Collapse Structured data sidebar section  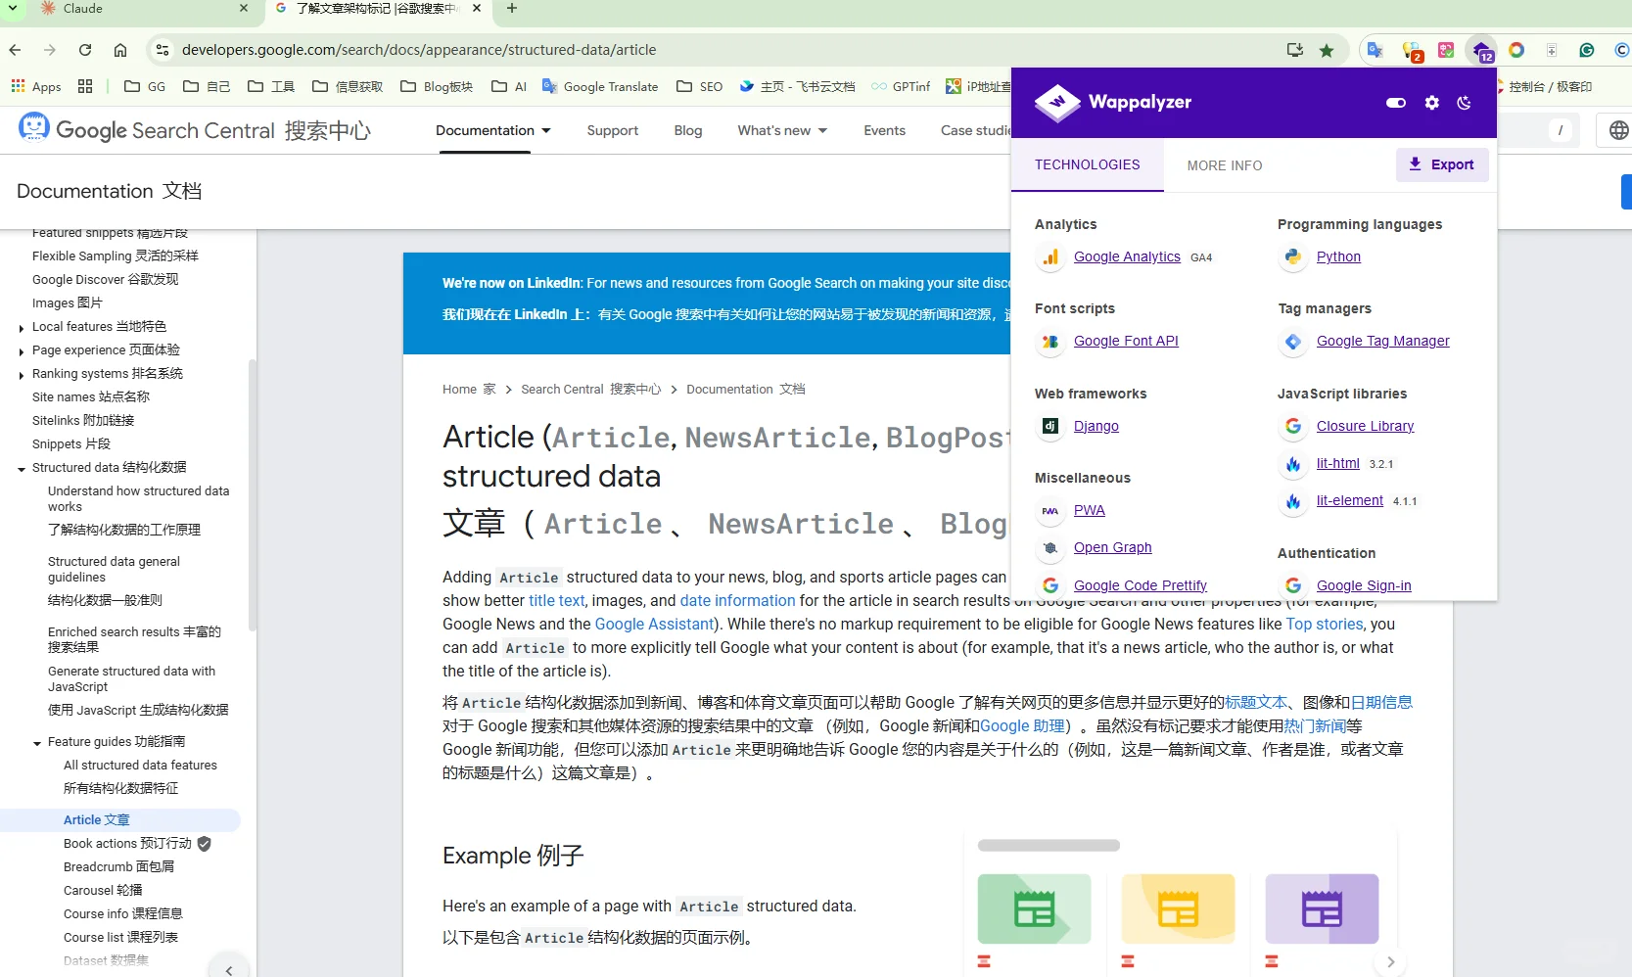[x=22, y=469]
